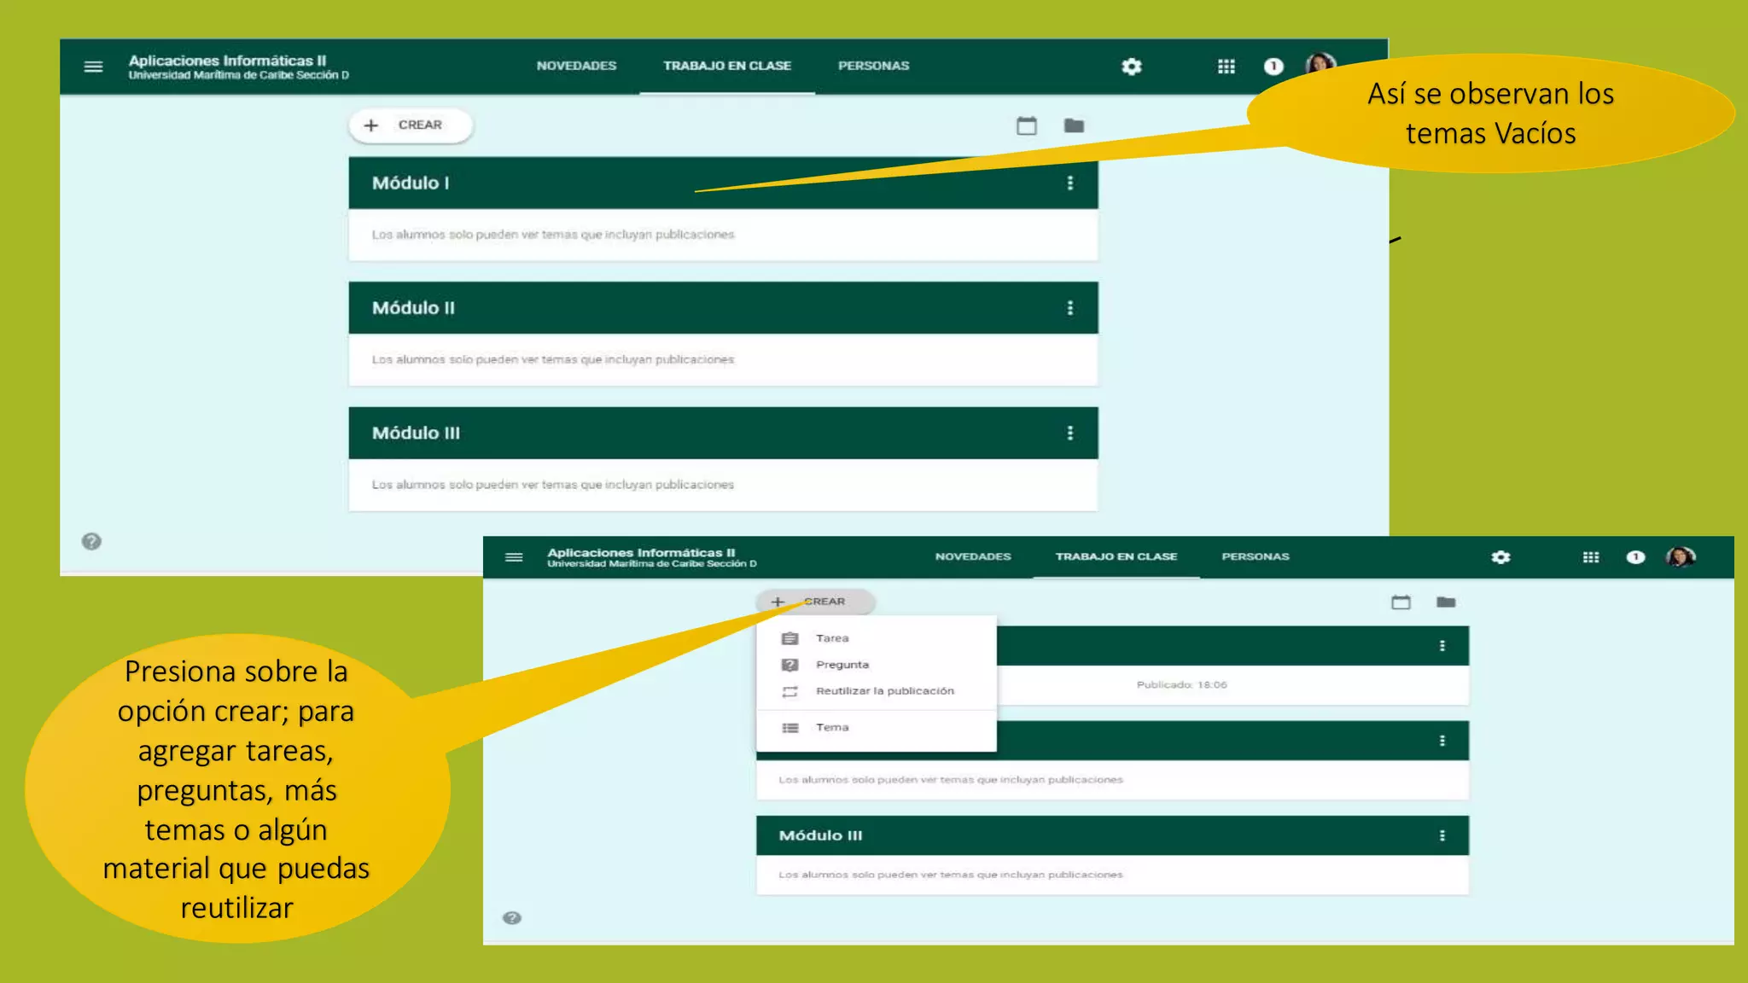Screen dimensions: 1748x983
Task: Open Google apps grid in upper header
Action: [1227, 67]
